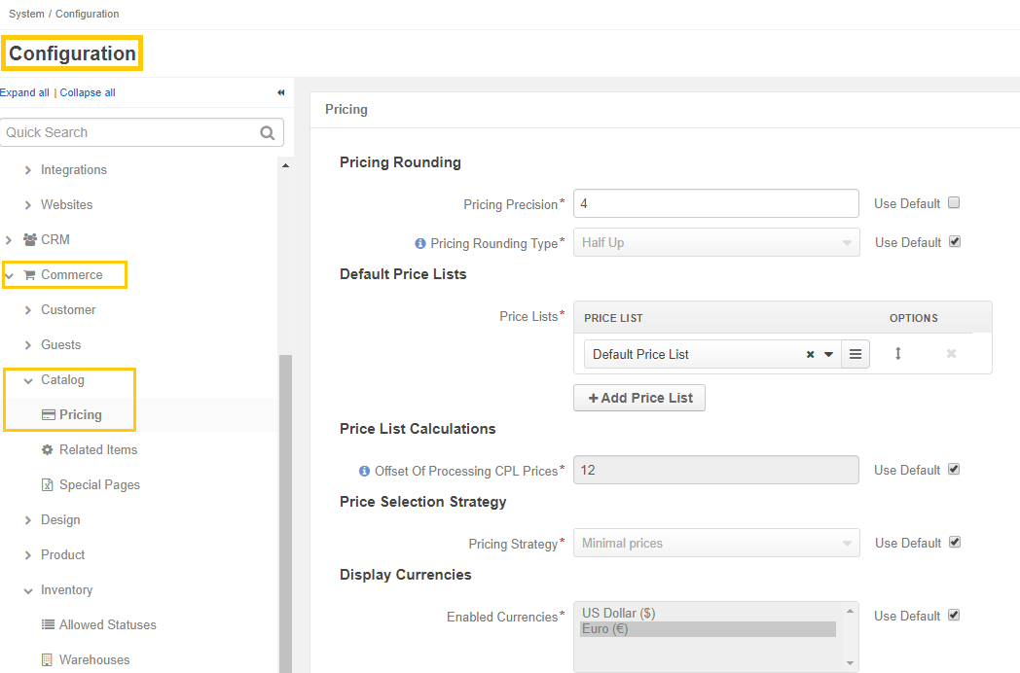
Task: Click the info icon beside Offset Of Processing CPL Prices
Action: 364,471
